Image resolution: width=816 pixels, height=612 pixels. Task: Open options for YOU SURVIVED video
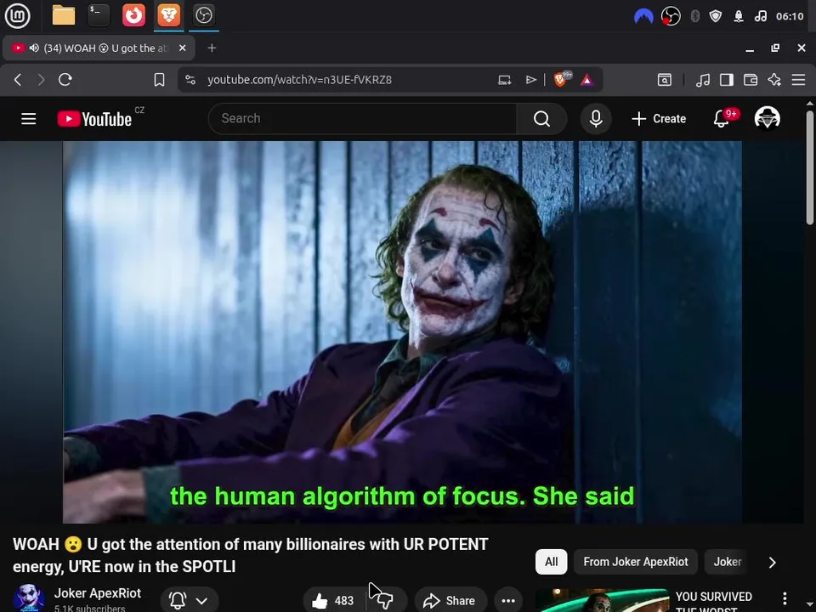tap(785, 598)
